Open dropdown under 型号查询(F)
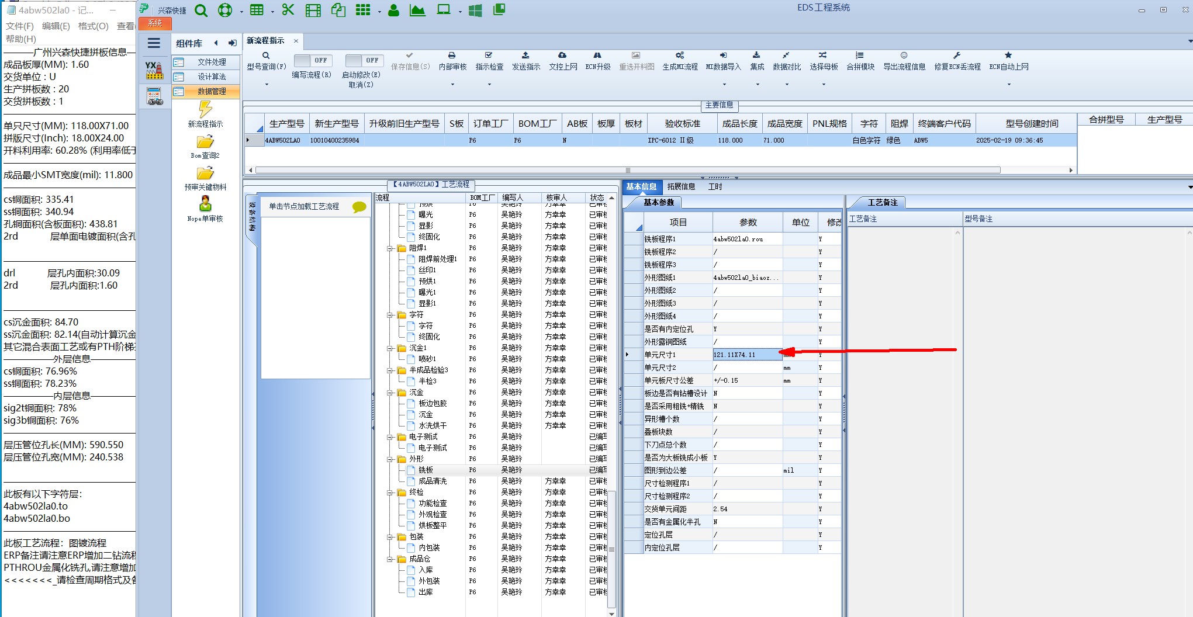This screenshot has height=617, width=1193. pyautogui.click(x=267, y=85)
